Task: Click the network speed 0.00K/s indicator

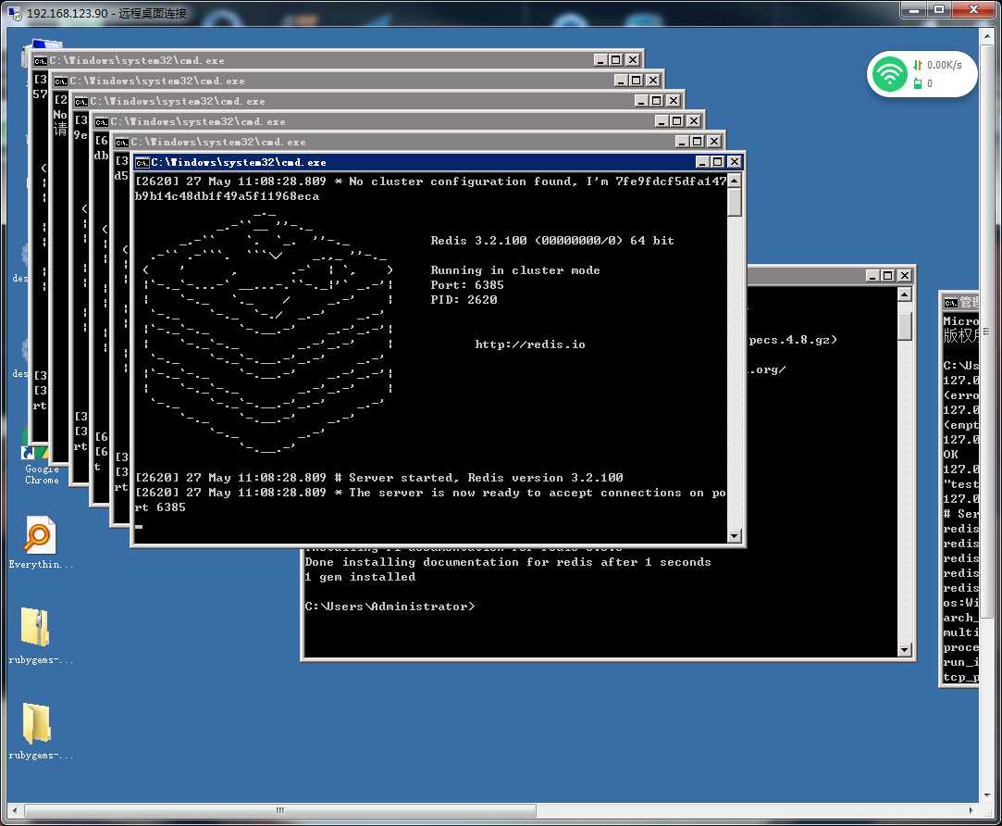Action: click(x=937, y=65)
